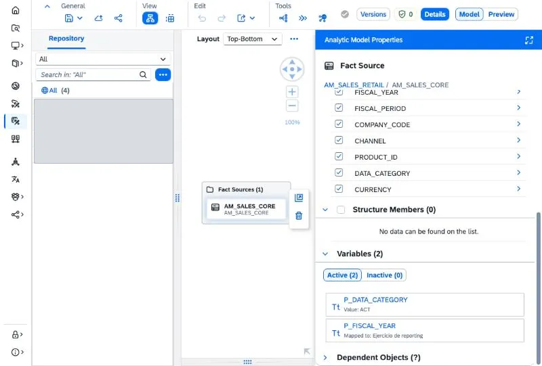Switch to Model view

click(469, 14)
